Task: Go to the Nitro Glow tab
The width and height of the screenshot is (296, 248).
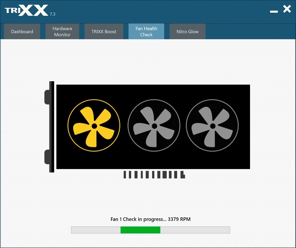Action: 187,32
